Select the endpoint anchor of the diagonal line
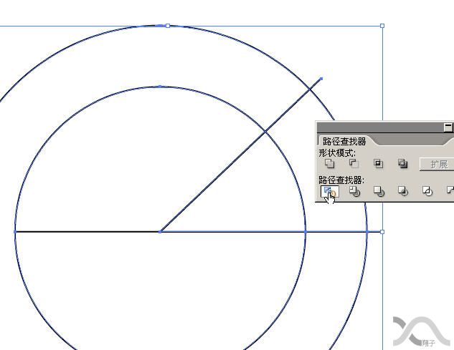454x350 pixels. point(321,79)
